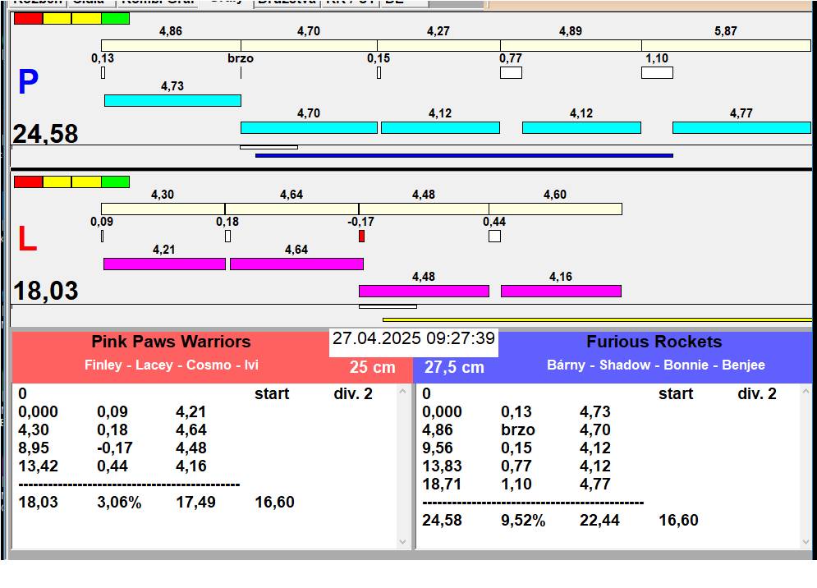Click the white 0,44 changeover box in lane L
Image resolution: width=817 pixels, height=588 pixels.
(x=494, y=237)
